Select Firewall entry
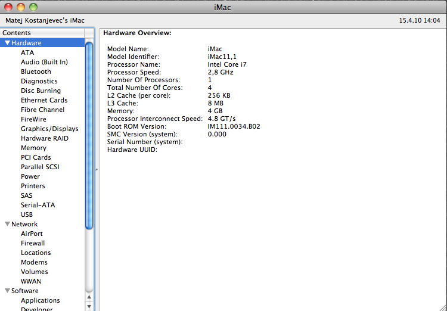 pos(33,243)
